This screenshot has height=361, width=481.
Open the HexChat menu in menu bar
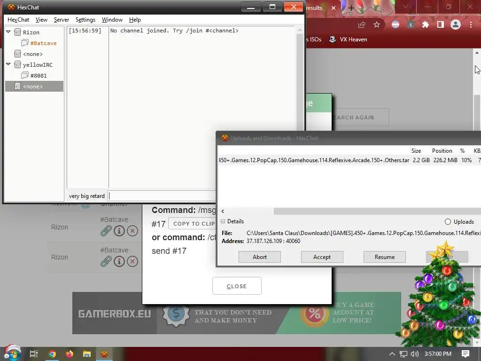tap(18, 20)
